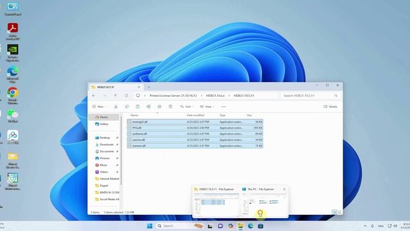Open Task View from taskbar
Screen dimensions: 410x231
point(210,226)
